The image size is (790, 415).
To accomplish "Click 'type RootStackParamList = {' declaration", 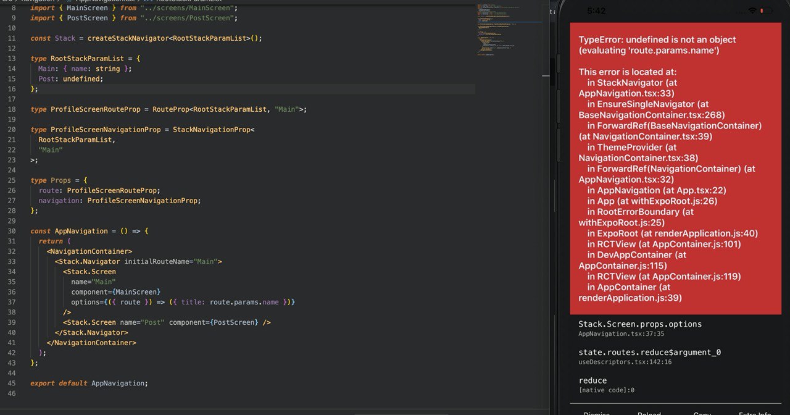I will point(85,59).
